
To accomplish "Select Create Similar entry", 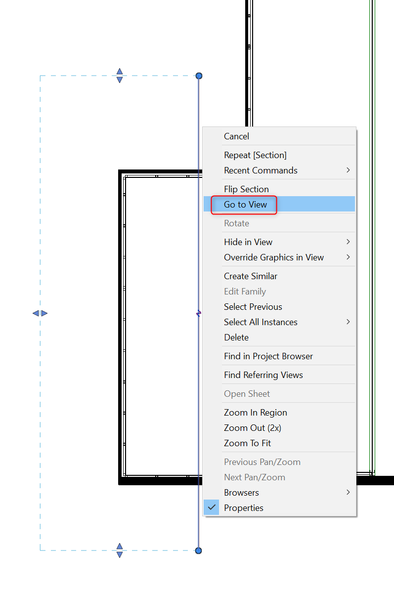I will tap(279, 277).
